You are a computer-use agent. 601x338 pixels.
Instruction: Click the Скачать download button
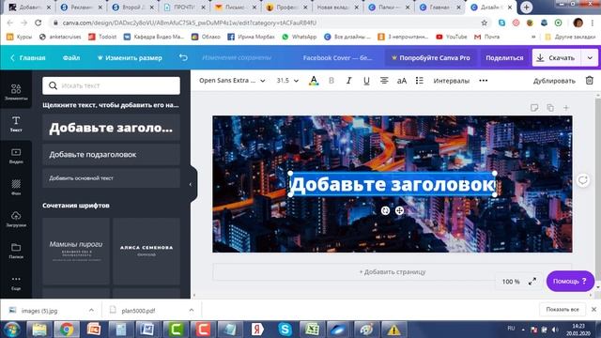click(557, 58)
